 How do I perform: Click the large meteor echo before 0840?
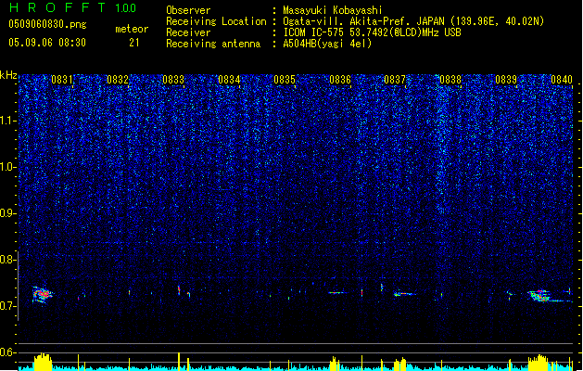point(539,296)
